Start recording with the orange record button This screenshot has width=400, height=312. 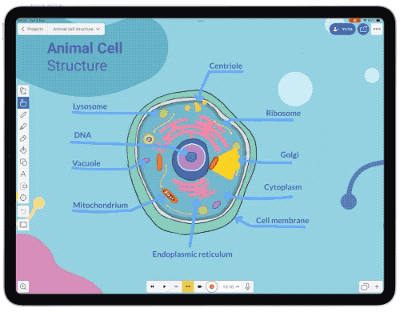[211, 286]
